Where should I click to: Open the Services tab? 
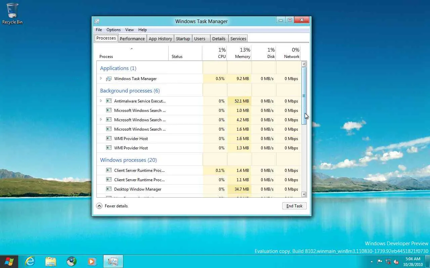click(x=238, y=39)
